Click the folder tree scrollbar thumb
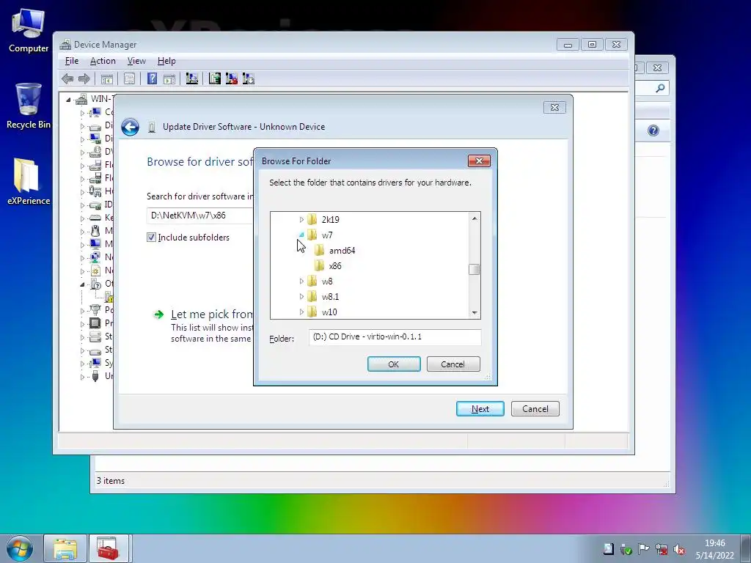Viewport: 751px width, 563px height. [475, 270]
